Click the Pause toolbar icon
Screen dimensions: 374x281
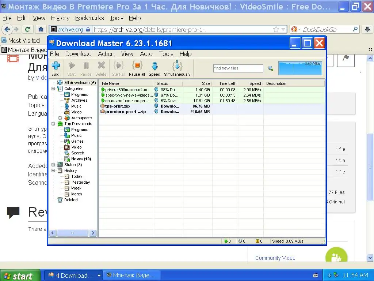(x=86, y=68)
